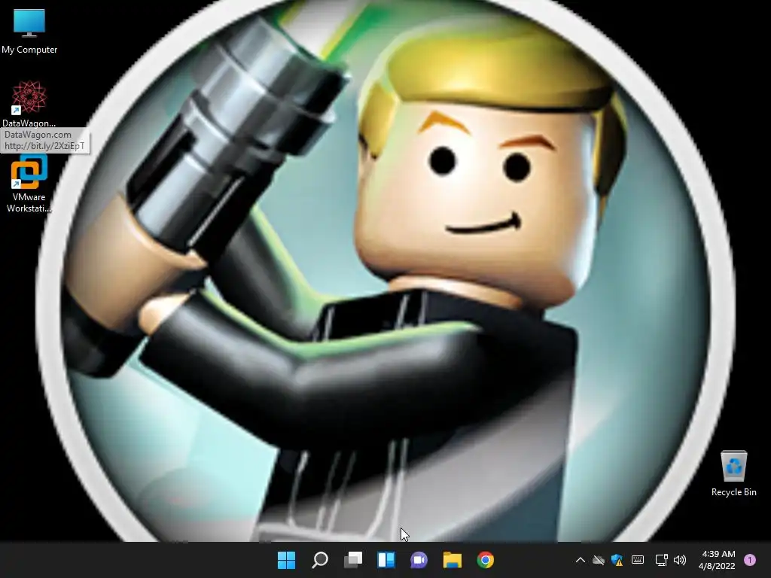Open the Widgets panel icon
The width and height of the screenshot is (771, 578).
coord(386,560)
